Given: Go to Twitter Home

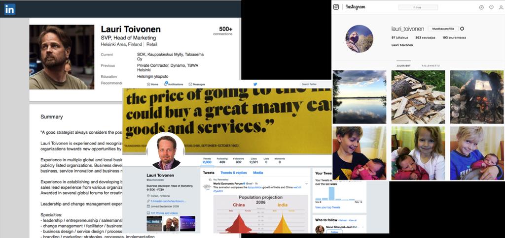Looking at the screenshot, I should pyautogui.click(x=153, y=84).
